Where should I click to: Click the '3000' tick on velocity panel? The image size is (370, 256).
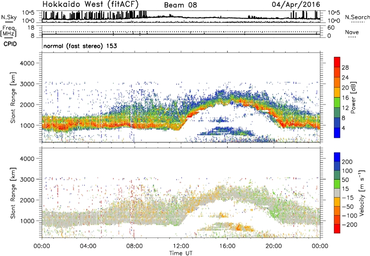pyautogui.click(x=27, y=179)
